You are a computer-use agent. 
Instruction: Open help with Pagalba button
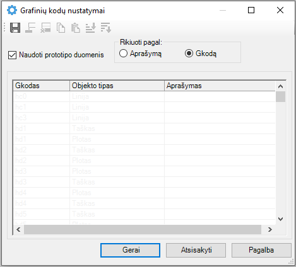tap(261, 250)
